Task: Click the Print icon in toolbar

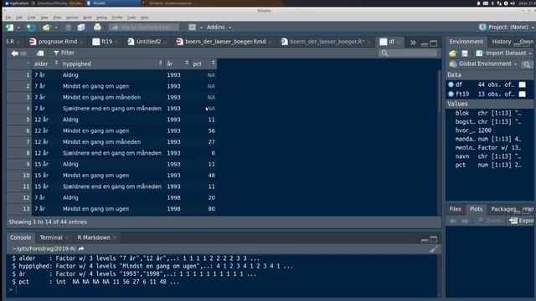Action: [97, 27]
